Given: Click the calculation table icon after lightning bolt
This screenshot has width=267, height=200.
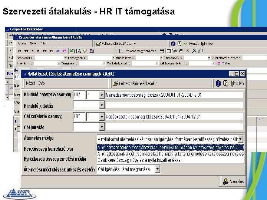Looking at the screenshot, I should point(92,51).
